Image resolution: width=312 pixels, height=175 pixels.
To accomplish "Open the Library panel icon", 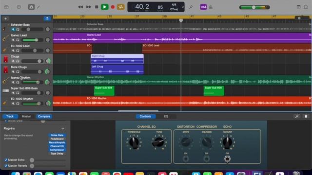I will tap(6, 7).
